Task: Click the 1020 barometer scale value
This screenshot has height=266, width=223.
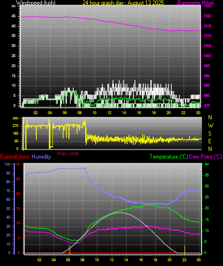Action: point(207,16)
